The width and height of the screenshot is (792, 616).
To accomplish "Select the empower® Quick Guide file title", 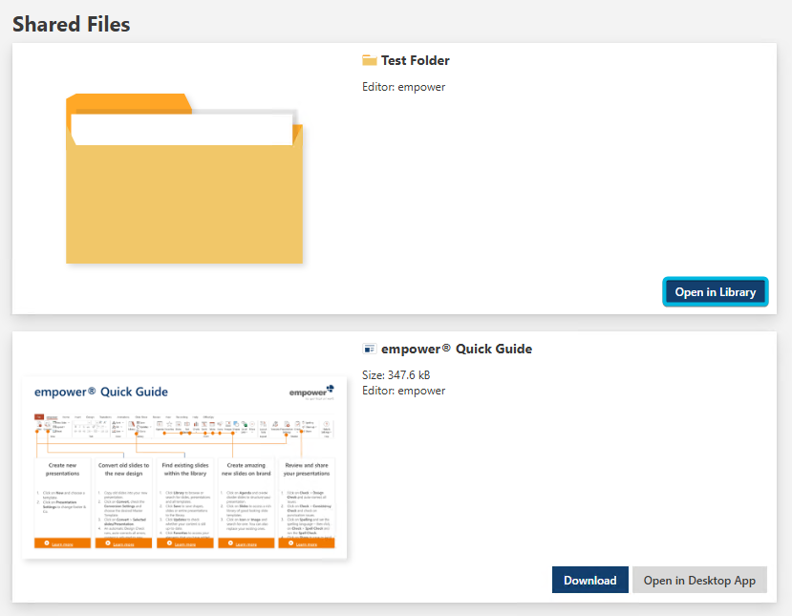I will (x=457, y=350).
